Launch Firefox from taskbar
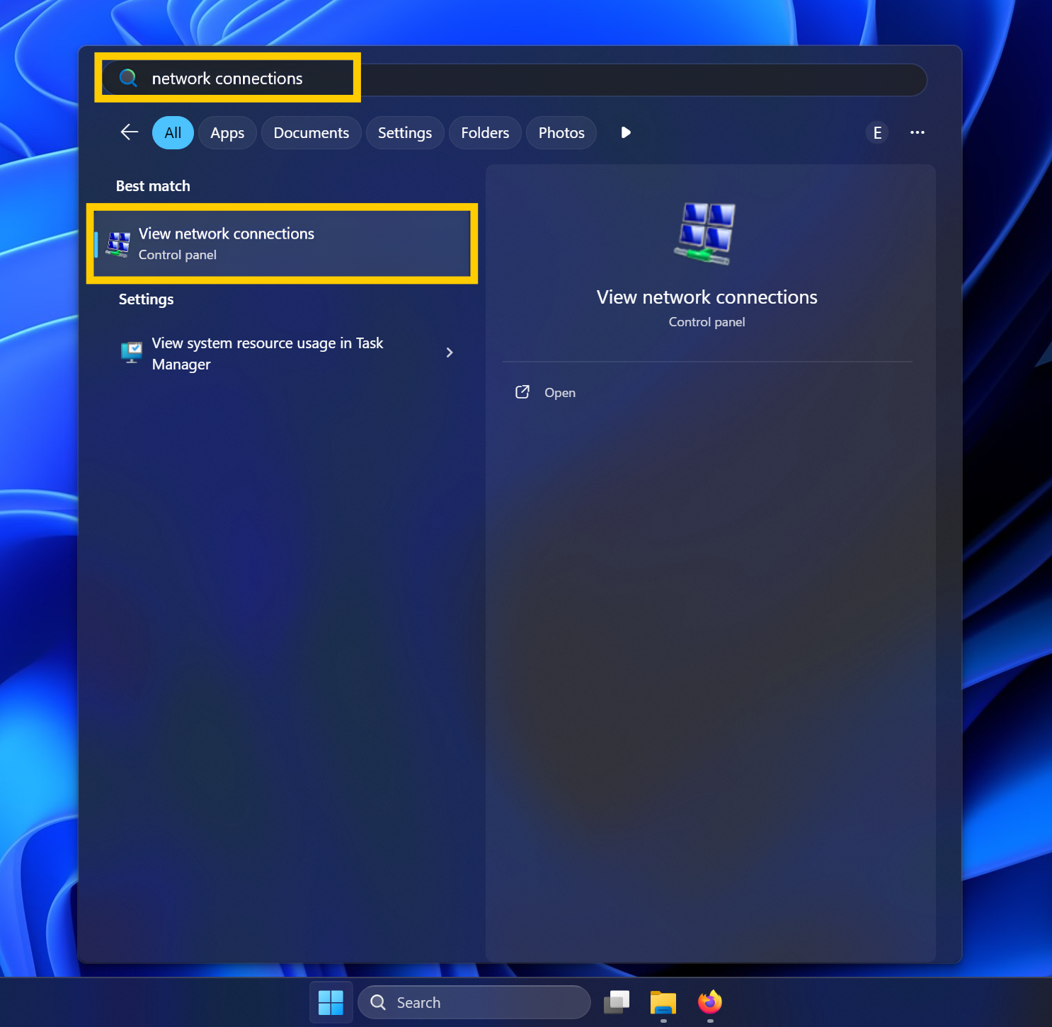 (710, 1002)
